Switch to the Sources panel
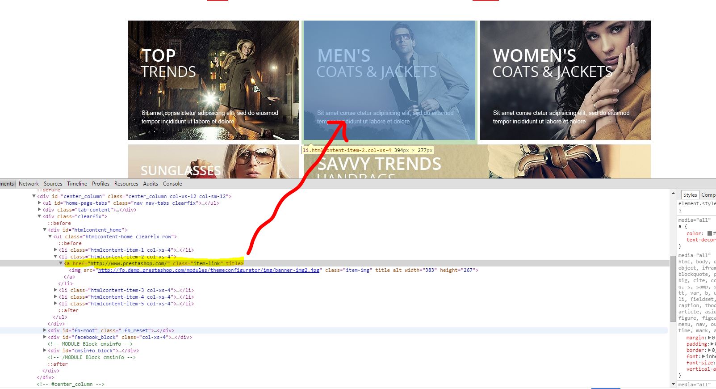 point(53,184)
